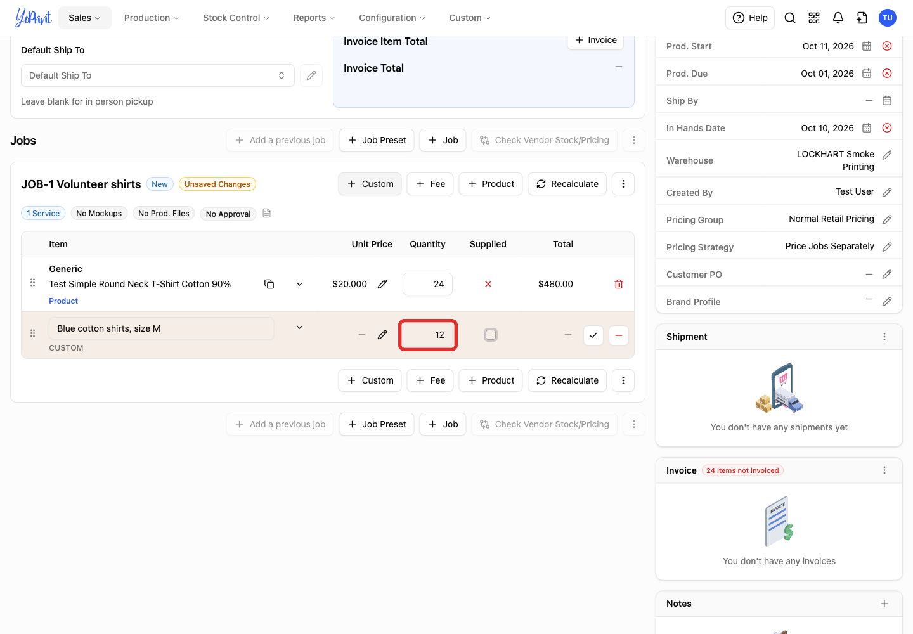Click quantity field showing 12
Image resolution: width=913 pixels, height=634 pixels.
coord(428,335)
